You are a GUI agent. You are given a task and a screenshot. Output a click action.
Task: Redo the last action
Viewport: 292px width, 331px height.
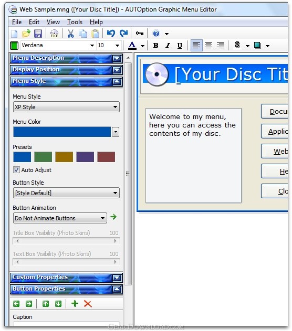[123, 34]
